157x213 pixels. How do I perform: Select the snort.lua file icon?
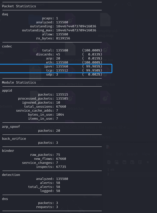[105, 98]
